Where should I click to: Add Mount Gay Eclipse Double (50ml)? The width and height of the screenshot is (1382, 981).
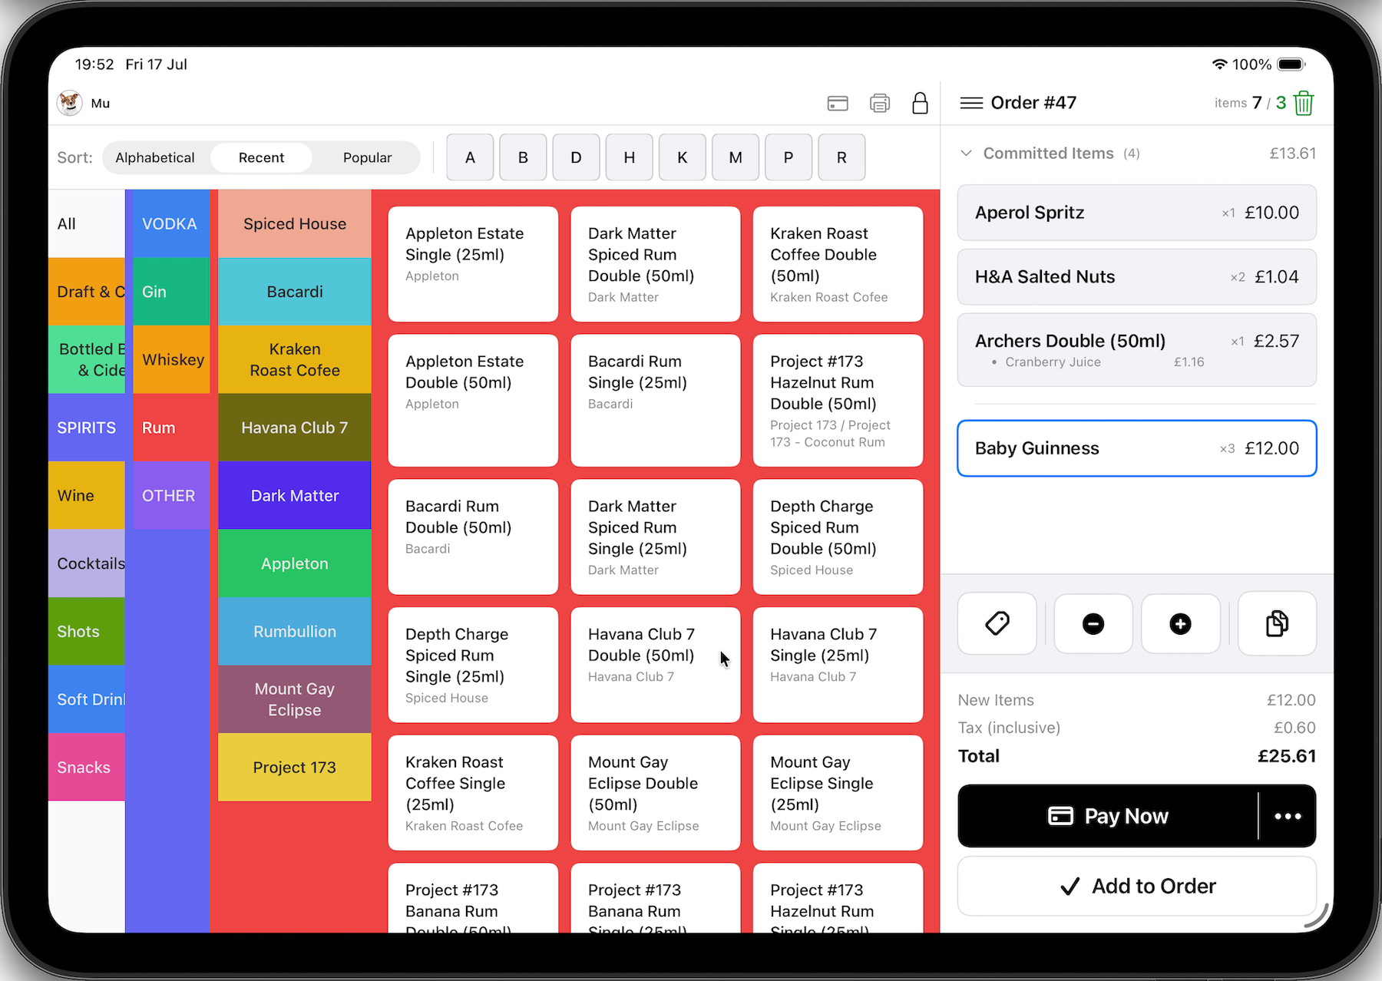click(x=656, y=793)
